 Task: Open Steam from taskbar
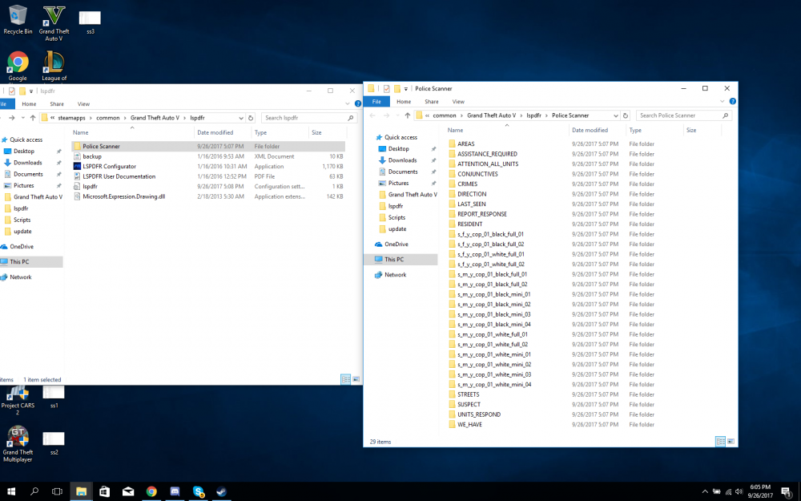coord(222,491)
